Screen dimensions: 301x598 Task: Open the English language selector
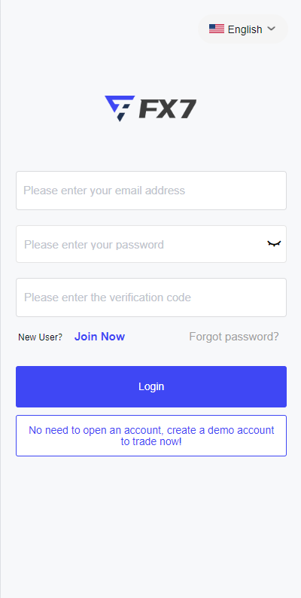tap(243, 29)
